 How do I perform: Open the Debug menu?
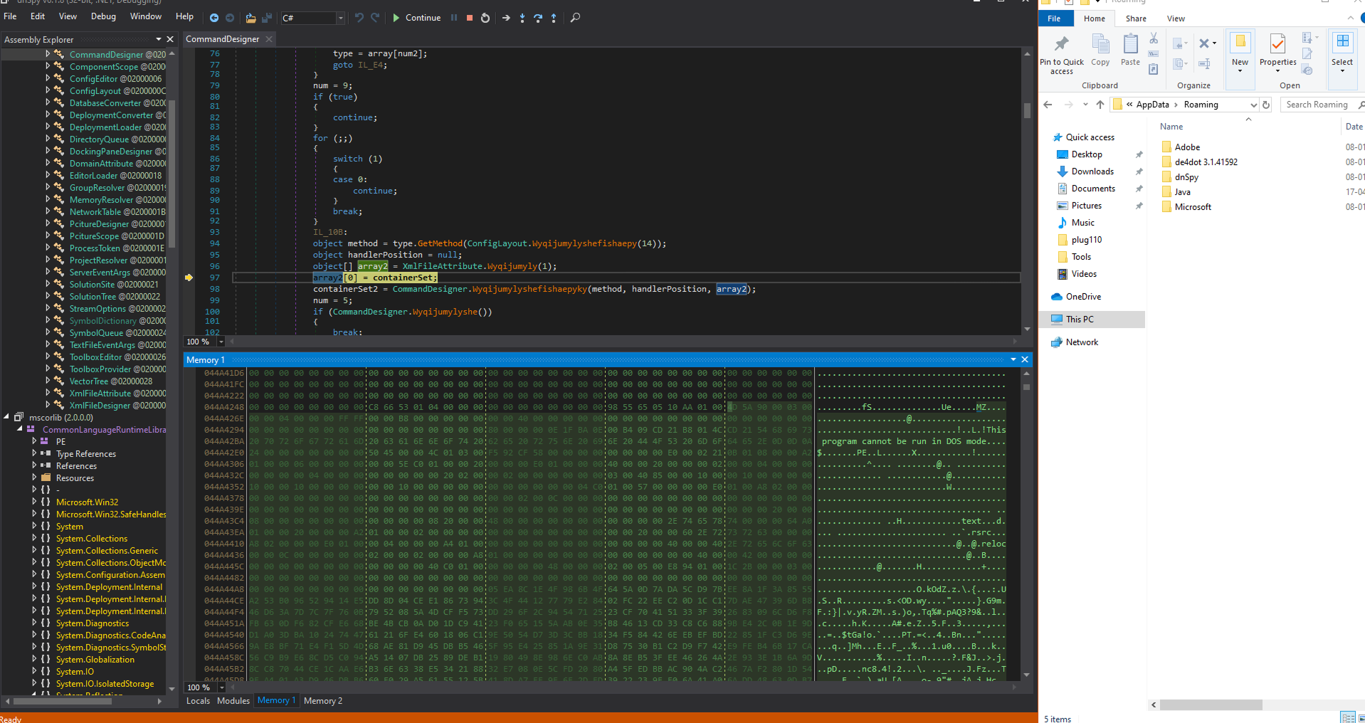103,16
